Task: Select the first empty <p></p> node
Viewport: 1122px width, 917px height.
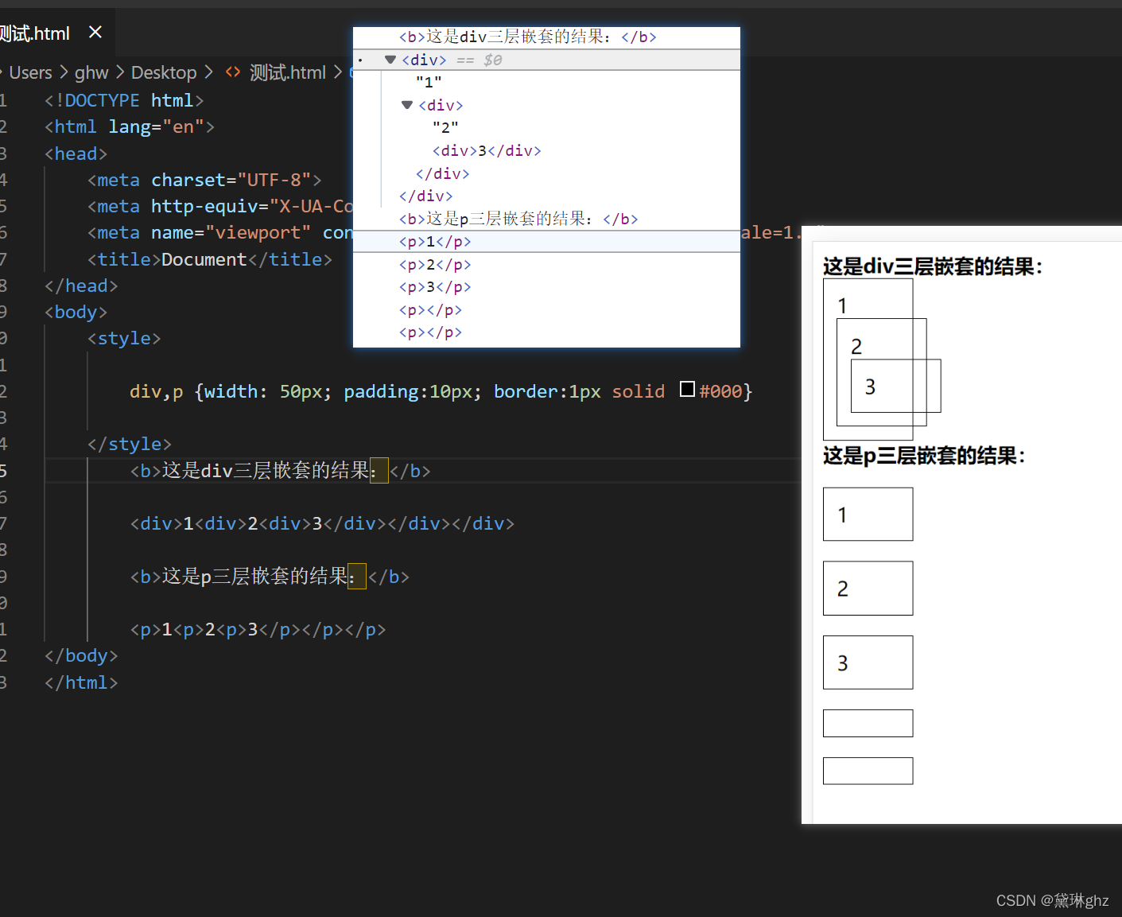Action: [430, 309]
